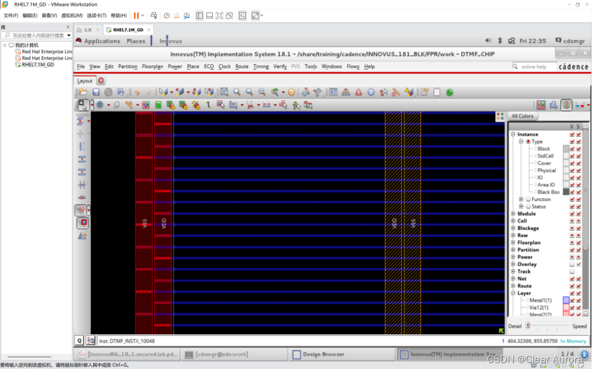The height and width of the screenshot is (369, 592).
Task: Click the green sphere status icon
Action: pyautogui.click(x=449, y=92)
